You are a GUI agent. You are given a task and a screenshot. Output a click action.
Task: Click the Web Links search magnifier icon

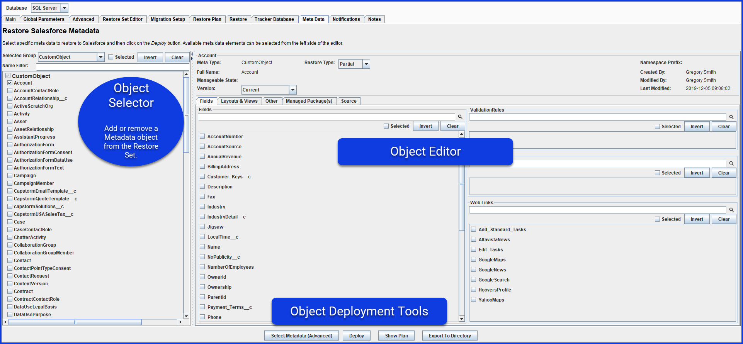(731, 210)
